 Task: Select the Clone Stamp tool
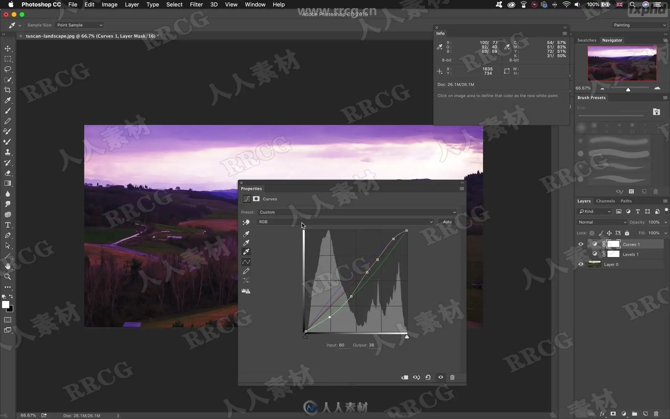point(8,152)
